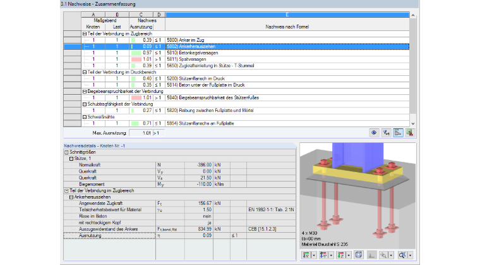Image resolution: width=480 pixels, height=265 pixels.
Task: Click column A header
Action: point(93,15)
